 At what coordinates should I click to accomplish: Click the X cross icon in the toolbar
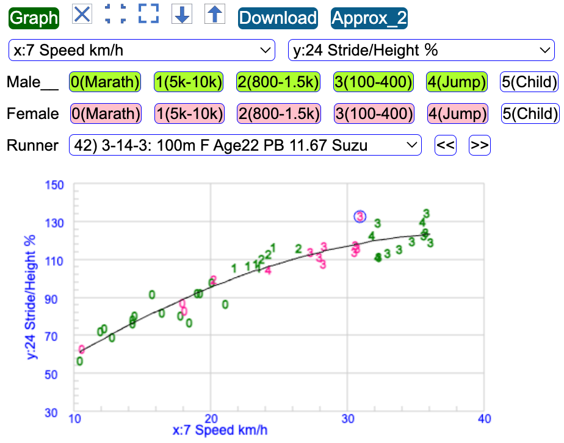pos(82,13)
